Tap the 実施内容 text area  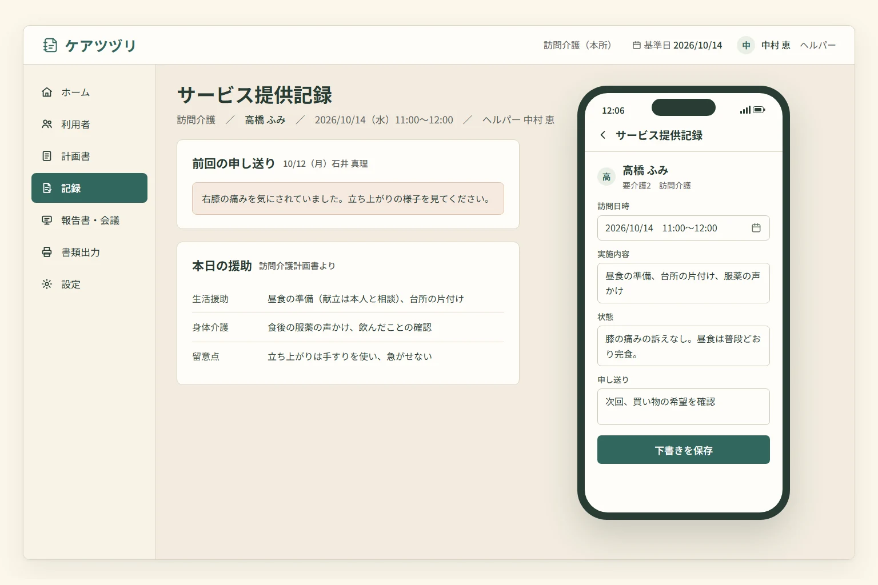[x=684, y=283]
